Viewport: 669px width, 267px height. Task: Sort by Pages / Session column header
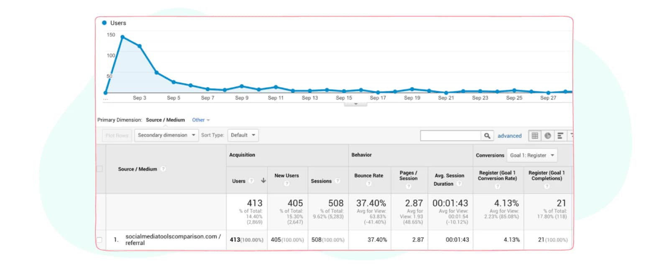(409, 176)
